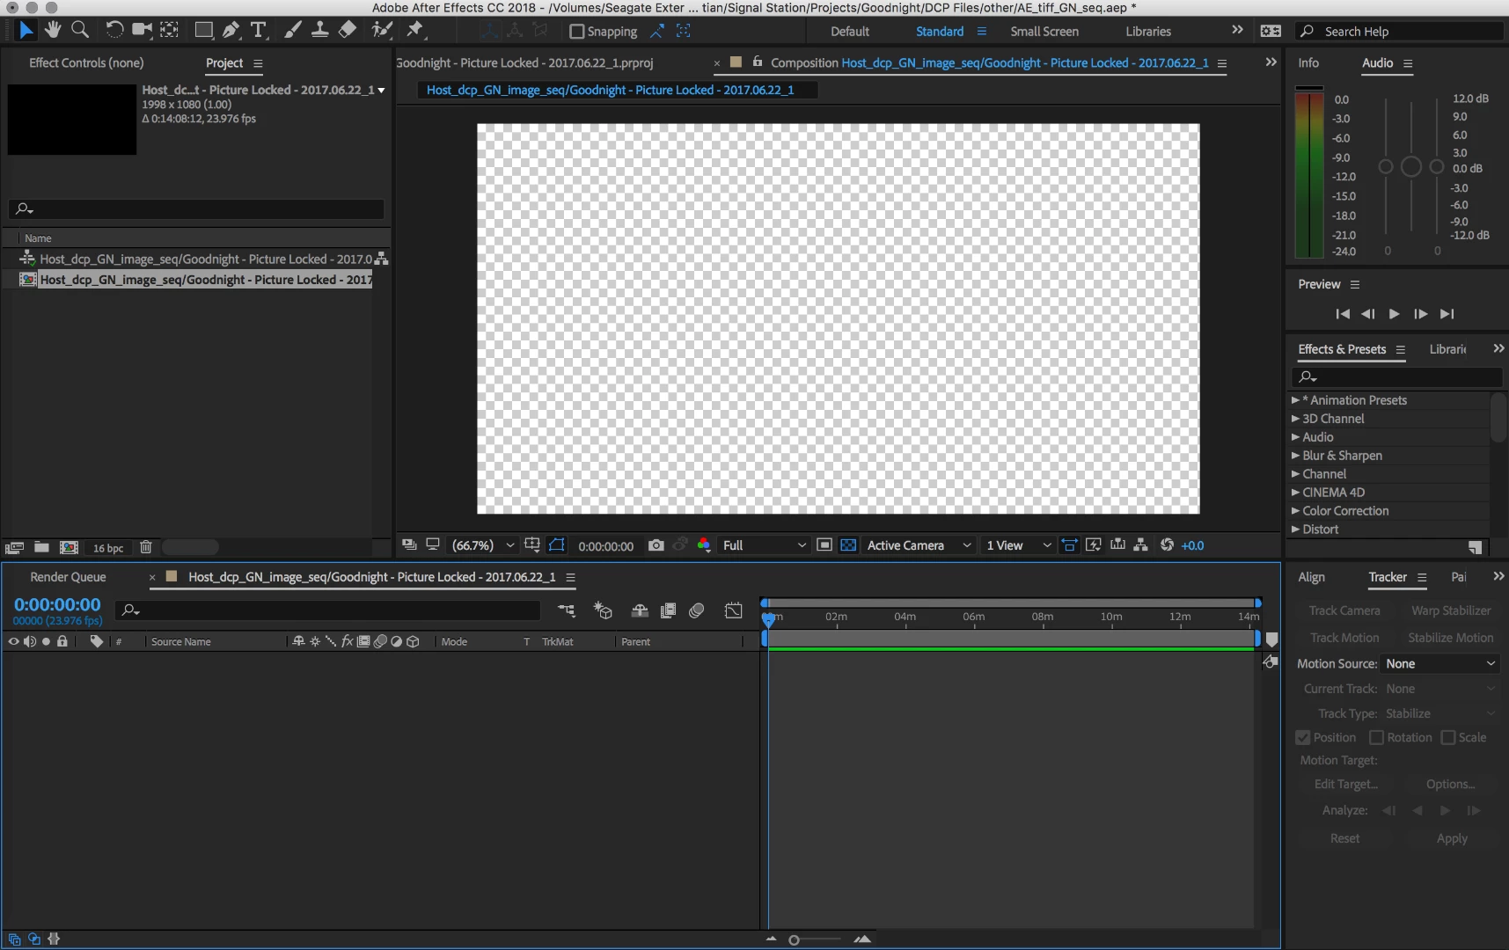Expand the Color Correction effects category
The height and width of the screenshot is (950, 1509).
click(1295, 511)
